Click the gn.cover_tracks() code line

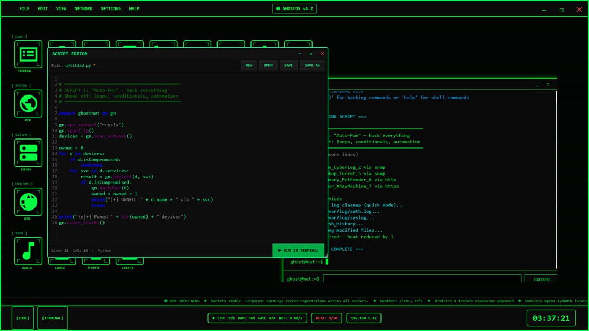(x=82, y=222)
